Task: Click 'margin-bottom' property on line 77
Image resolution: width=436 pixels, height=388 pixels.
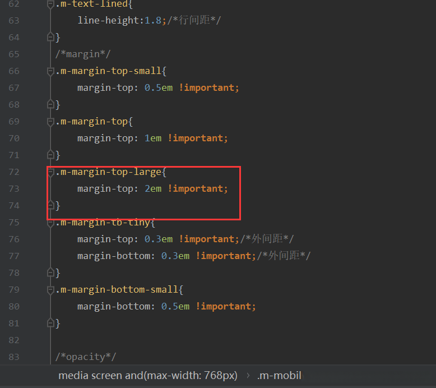Action: pos(113,256)
